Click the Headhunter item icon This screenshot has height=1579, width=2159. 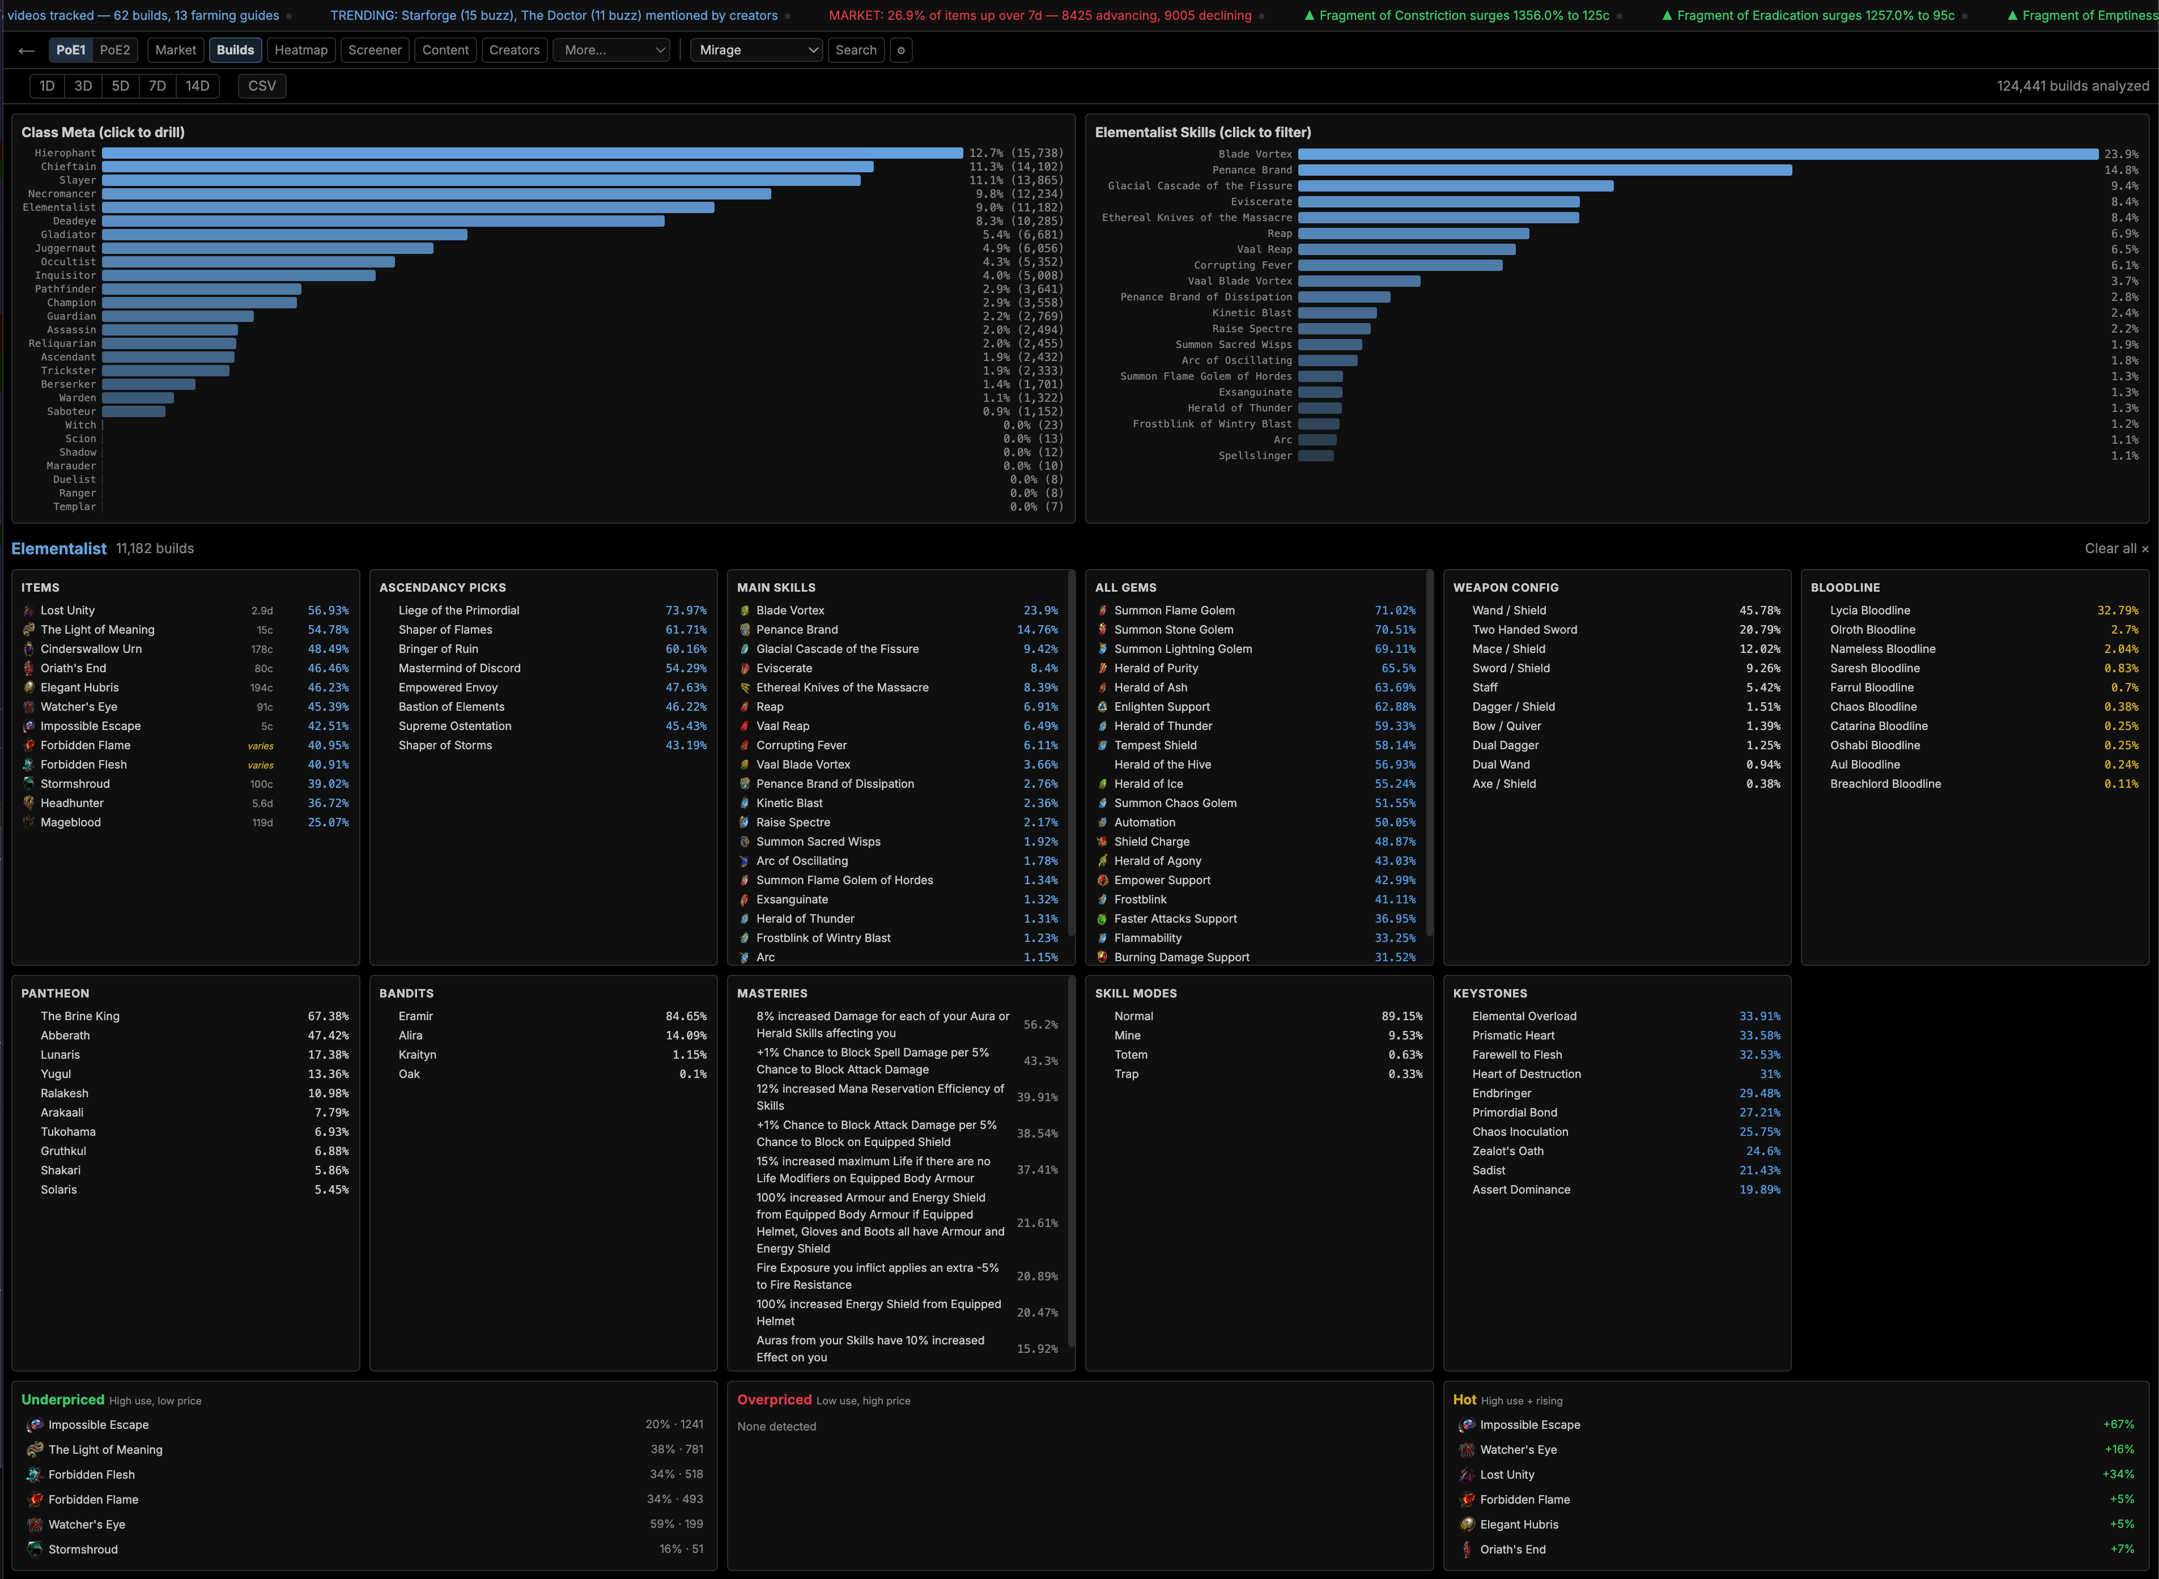click(29, 804)
